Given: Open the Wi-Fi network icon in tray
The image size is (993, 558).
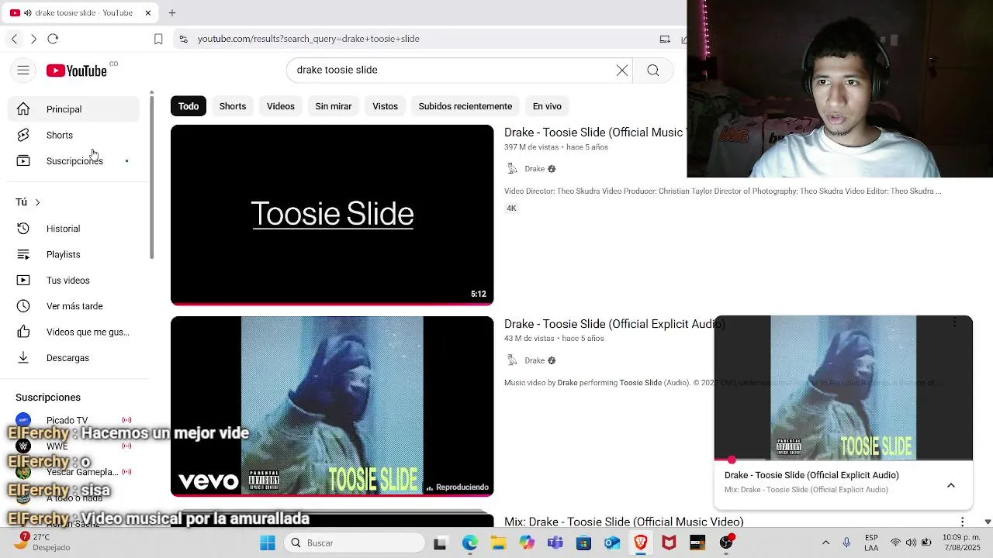Looking at the screenshot, I should [896, 542].
